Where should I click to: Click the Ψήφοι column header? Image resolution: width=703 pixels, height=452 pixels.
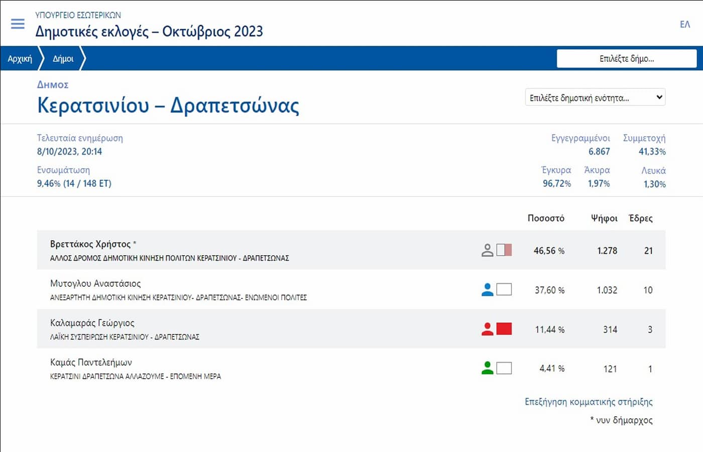(x=605, y=218)
